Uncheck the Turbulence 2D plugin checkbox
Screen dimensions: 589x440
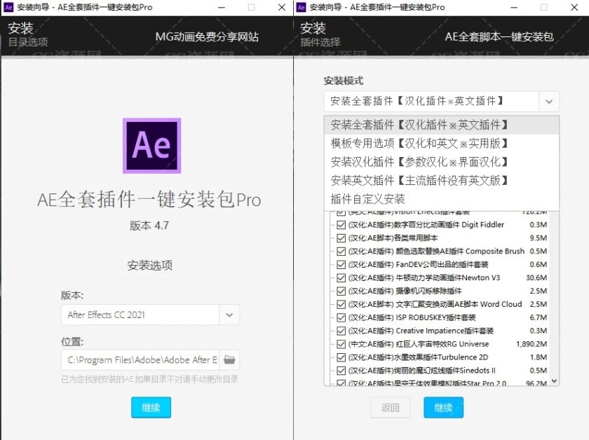341,357
